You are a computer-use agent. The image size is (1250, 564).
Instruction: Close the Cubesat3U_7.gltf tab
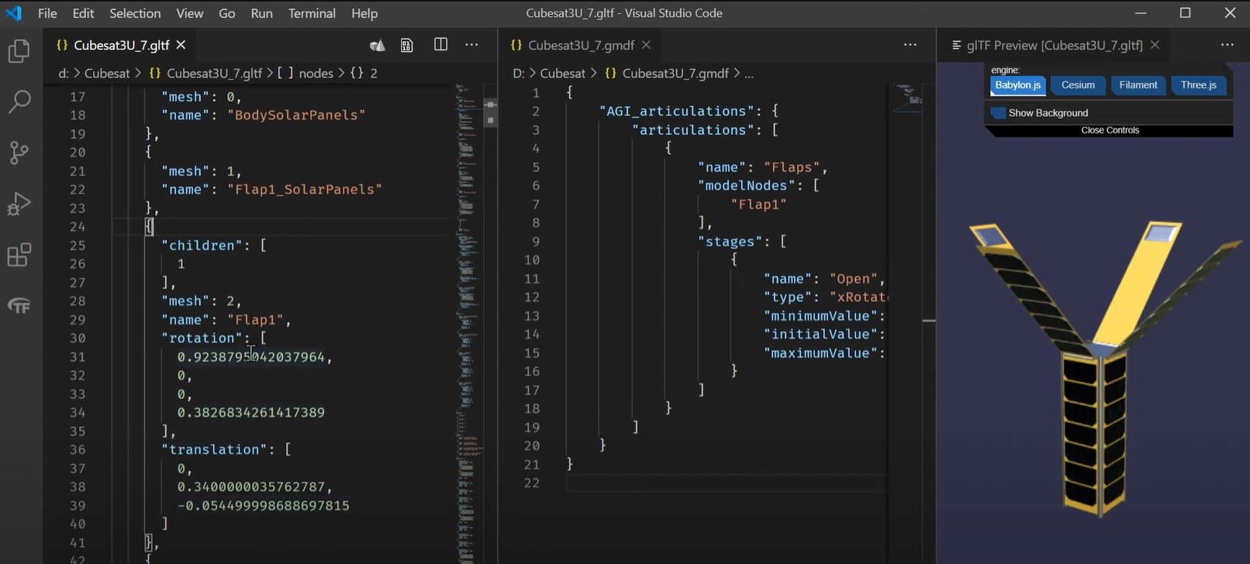tap(181, 45)
